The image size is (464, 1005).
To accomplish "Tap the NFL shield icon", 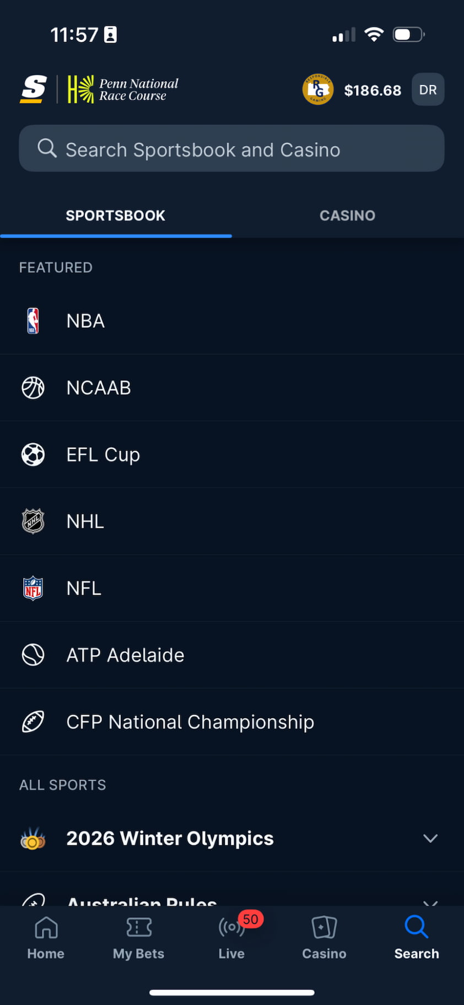I will (x=33, y=588).
